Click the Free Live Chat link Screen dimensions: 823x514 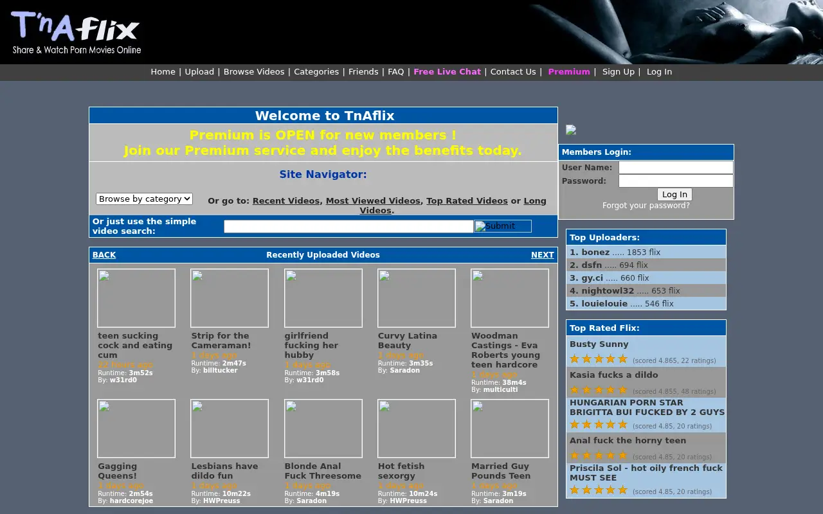447,72
